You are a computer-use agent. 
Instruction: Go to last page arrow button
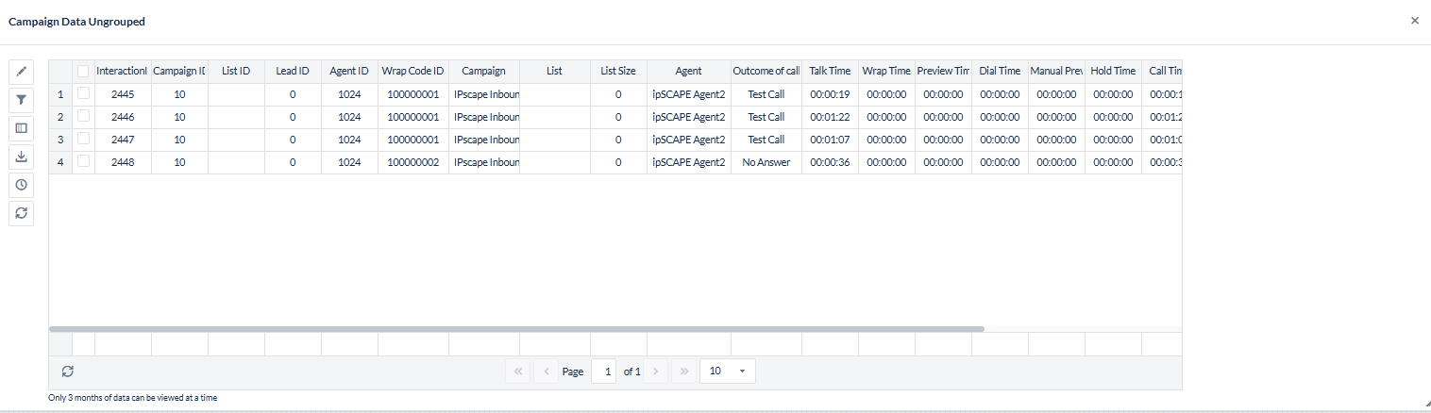[x=684, y=372]
